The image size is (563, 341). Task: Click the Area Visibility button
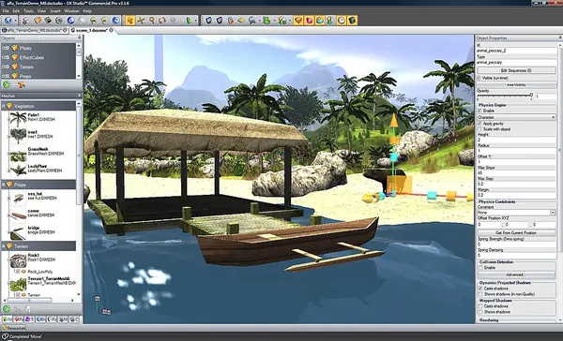(x=516, y=85)
